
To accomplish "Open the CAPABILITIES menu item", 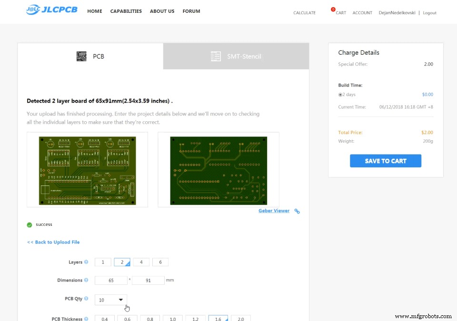I will pyautogui.click(x=126, y=11).
